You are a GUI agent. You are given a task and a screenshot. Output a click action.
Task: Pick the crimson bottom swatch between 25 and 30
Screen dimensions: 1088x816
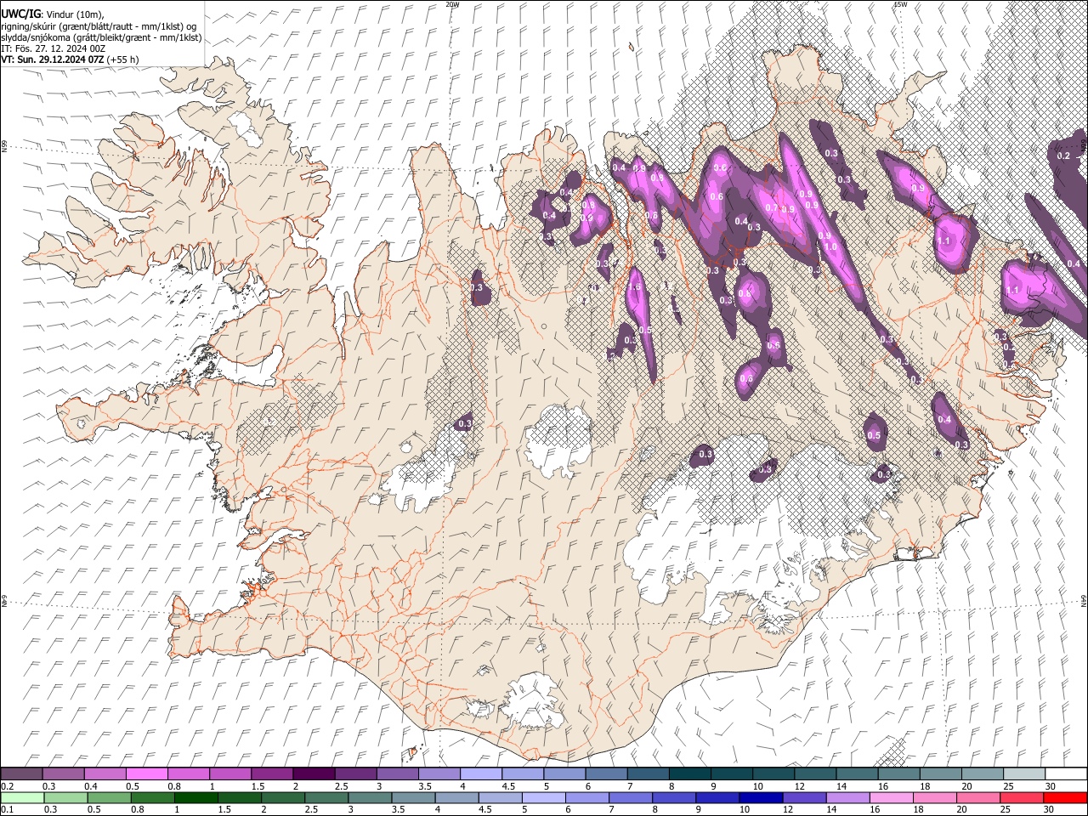[x=1022, y=797]
